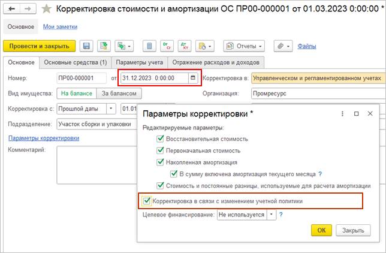
Task: Open the Отчеты dropdown menu
Action: click(244, 46)
